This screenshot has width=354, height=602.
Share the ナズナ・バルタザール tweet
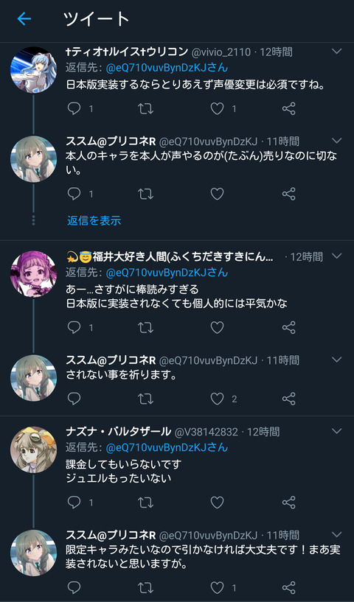288,503
